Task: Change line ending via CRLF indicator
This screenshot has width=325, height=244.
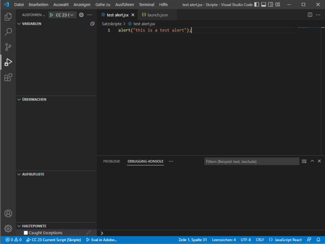Action: [x=260, y=240]
